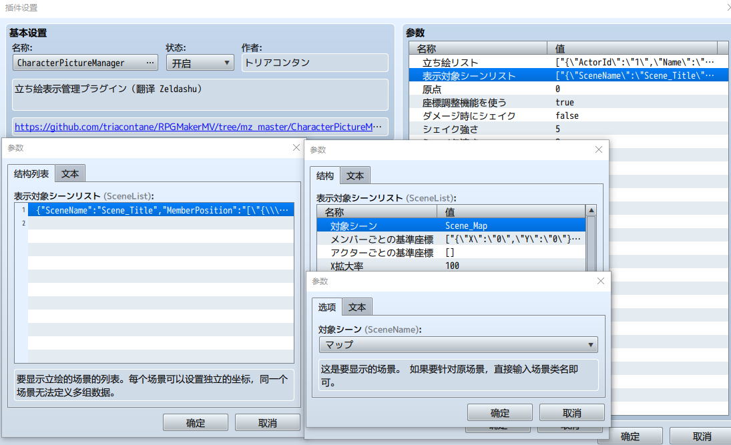The width and height of the screenshot is (731, 445).
Task: Open plugin picker with the ellipsis button
Action: tap(150, 63)
